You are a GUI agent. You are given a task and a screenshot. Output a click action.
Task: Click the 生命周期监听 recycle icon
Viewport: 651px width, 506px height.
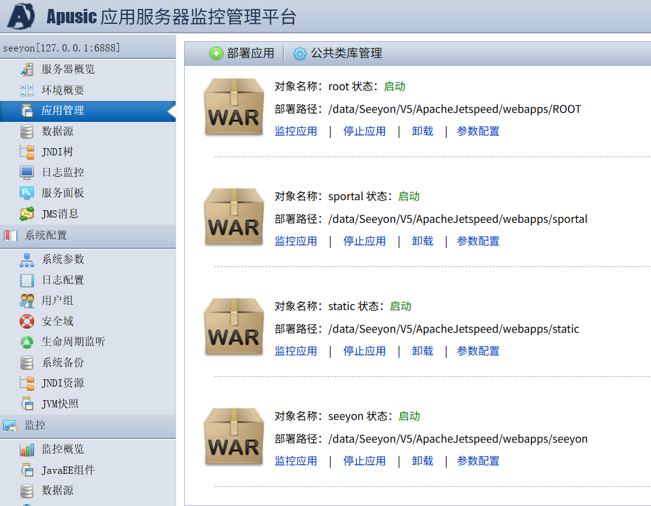pos(27,342)
